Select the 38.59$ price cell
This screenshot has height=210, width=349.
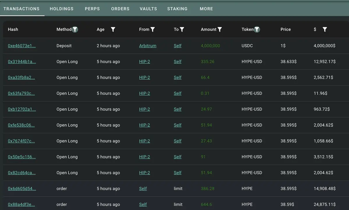pyautogui.click(x=287, y=204)
